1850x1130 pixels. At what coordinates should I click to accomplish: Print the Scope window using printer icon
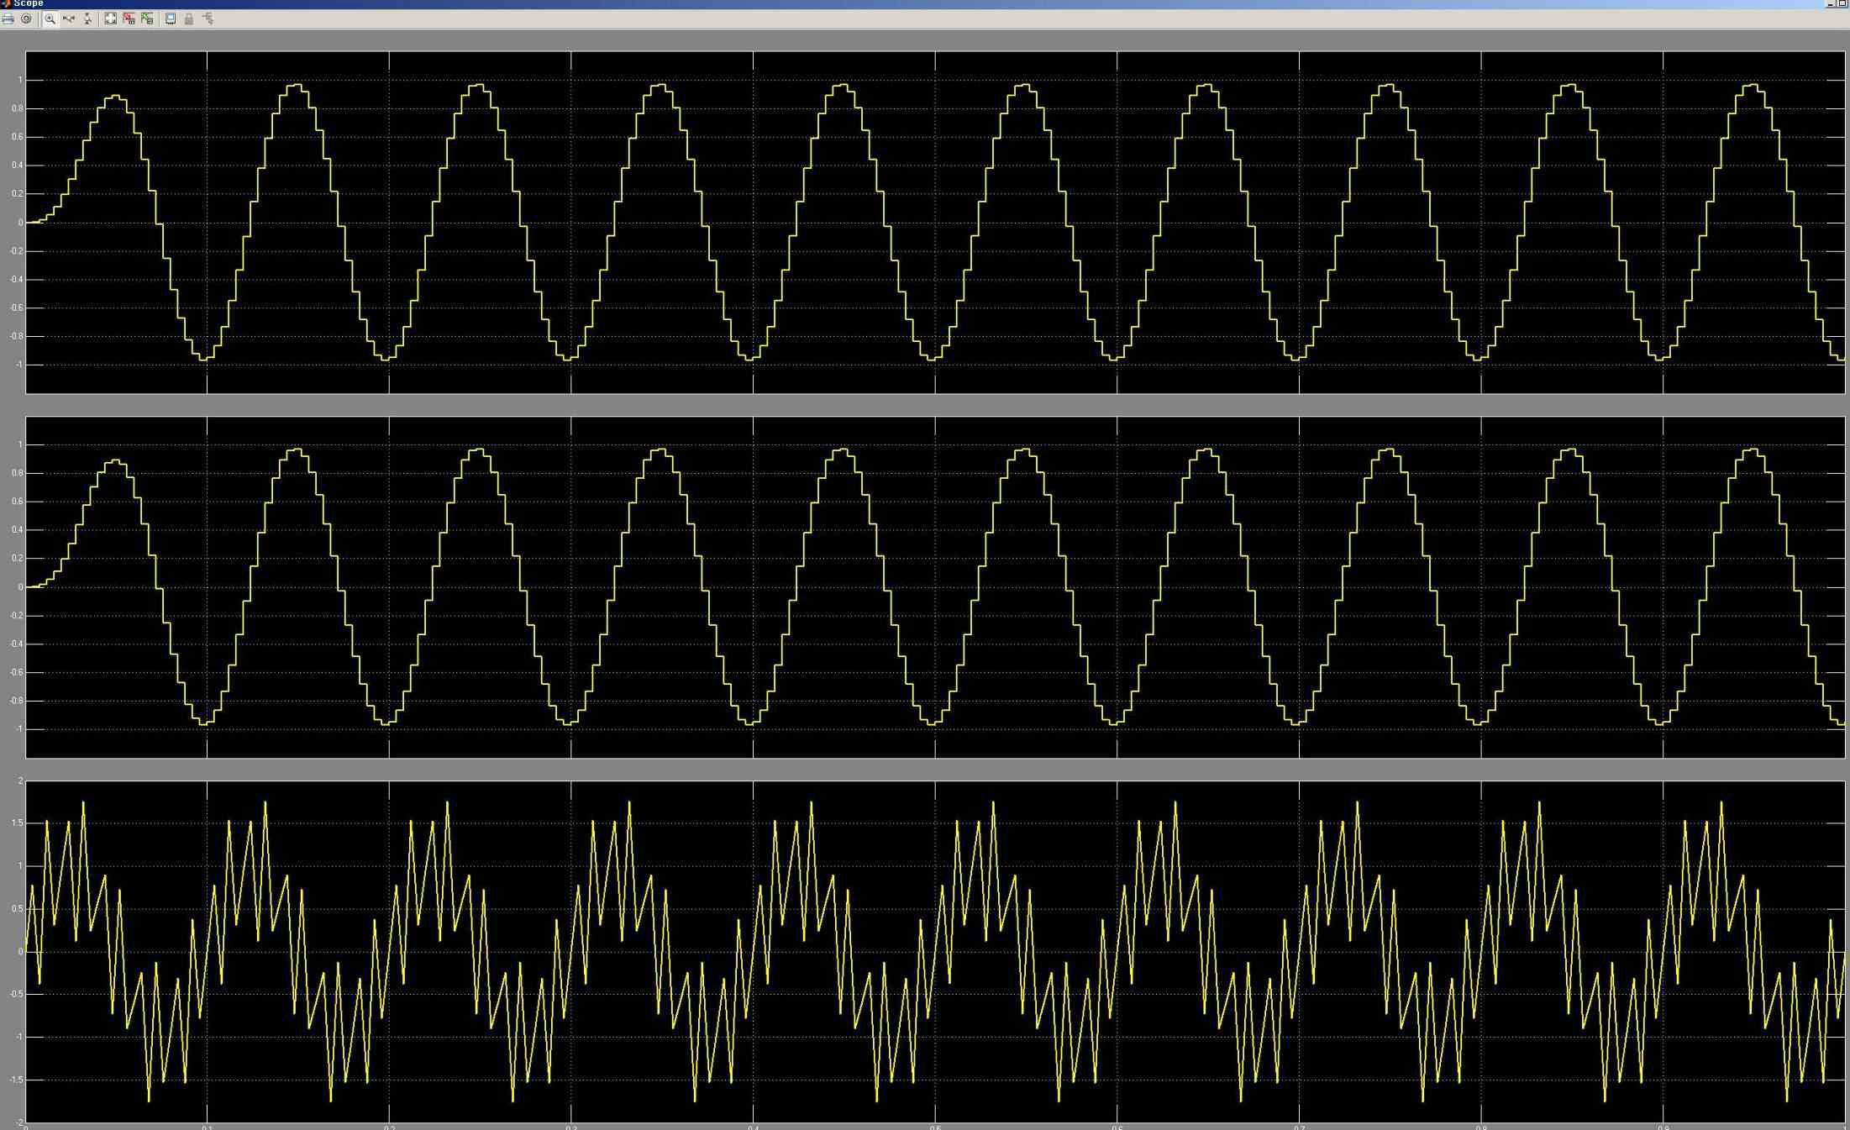(x=8, y=18)
